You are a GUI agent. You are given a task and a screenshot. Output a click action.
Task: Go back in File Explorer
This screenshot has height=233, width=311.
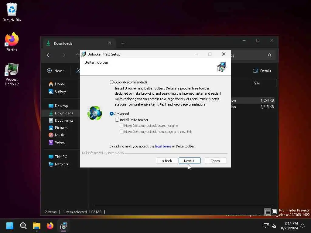[49, 55]
